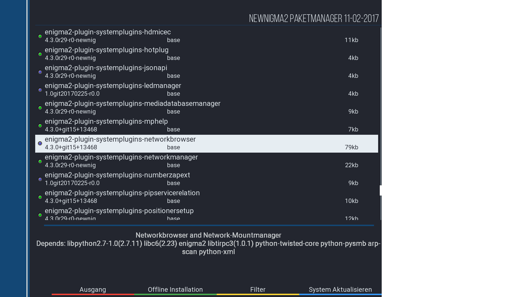
Task: Click the ledmanager plugin name
Action: coord(113,86)
